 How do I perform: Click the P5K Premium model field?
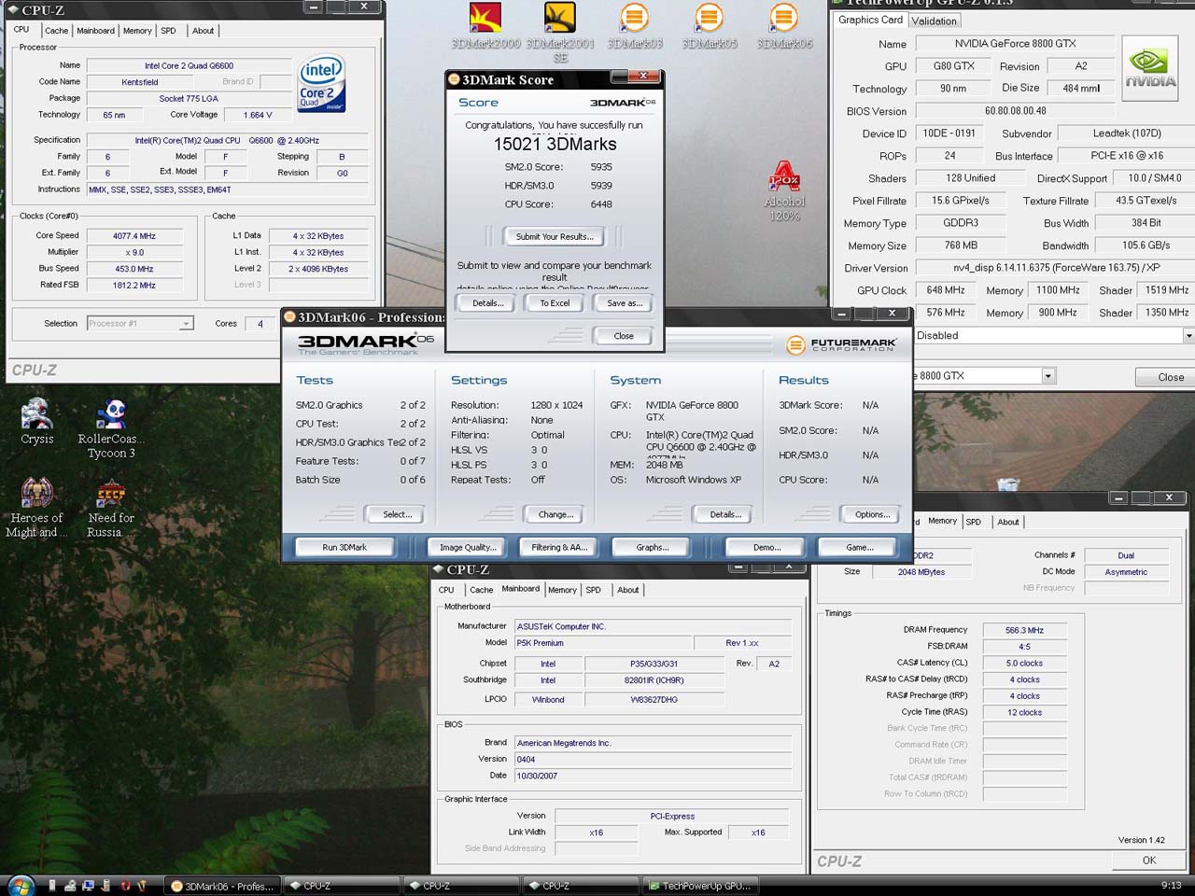coord(603,643)
